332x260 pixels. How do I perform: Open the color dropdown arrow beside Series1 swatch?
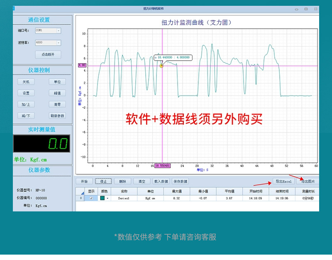107,199
